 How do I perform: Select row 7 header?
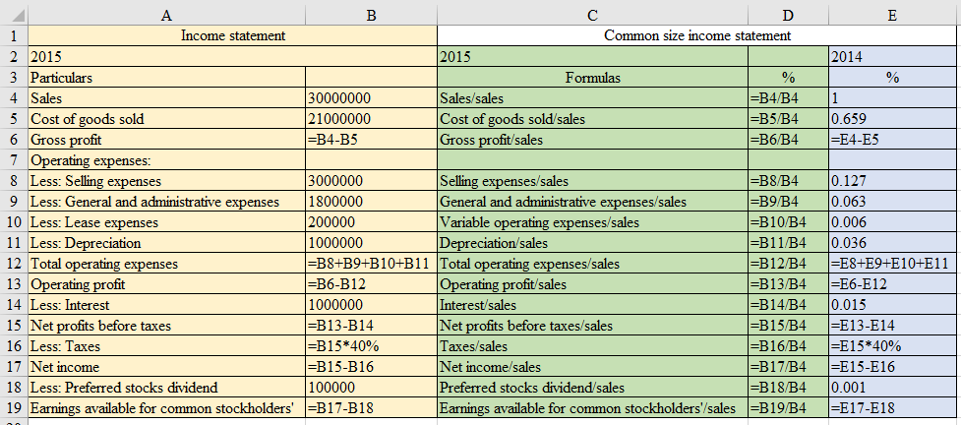tap(12, 160)
